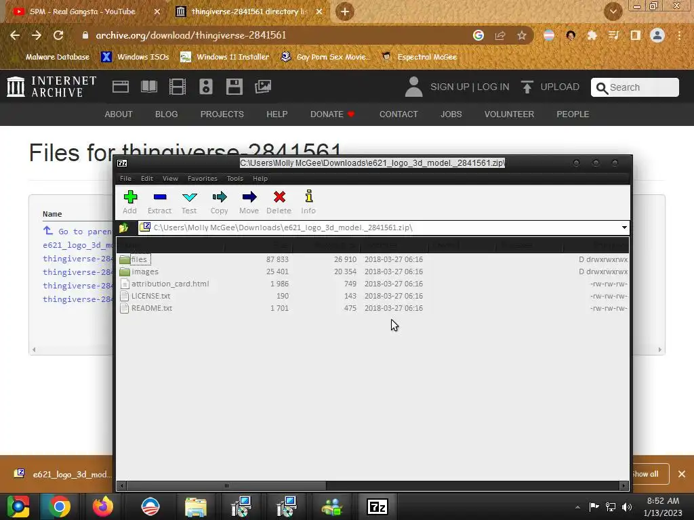
Task: Open the Edit menu in 7-Zip
Action: point(147,179)
